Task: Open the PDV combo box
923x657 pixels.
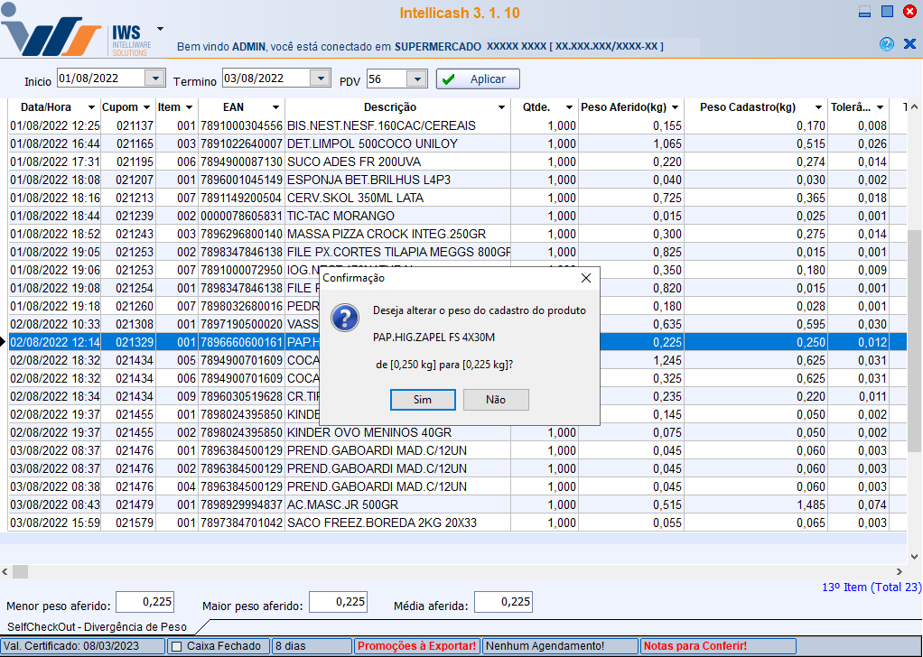Action: 416,79
